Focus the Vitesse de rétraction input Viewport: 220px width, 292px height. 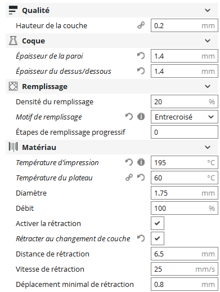tap(185, 269)
